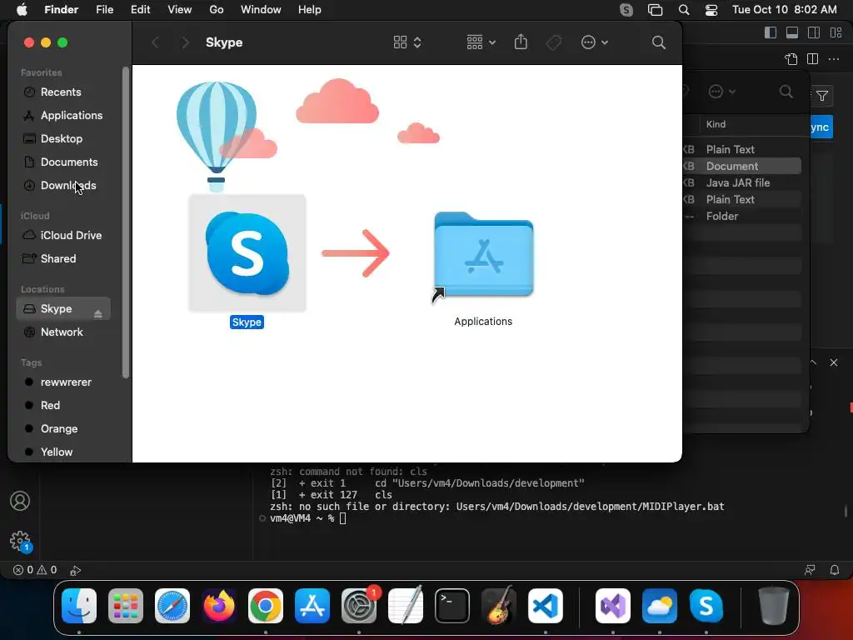Image resolution: width=853 pixels, height=640 pixels.
Task: Select Documents in Finder sidebar
Action: tap(69, 162)
